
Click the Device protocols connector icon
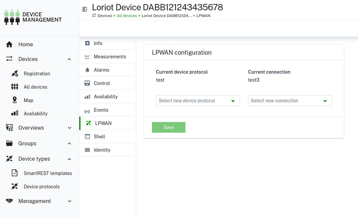15,186
